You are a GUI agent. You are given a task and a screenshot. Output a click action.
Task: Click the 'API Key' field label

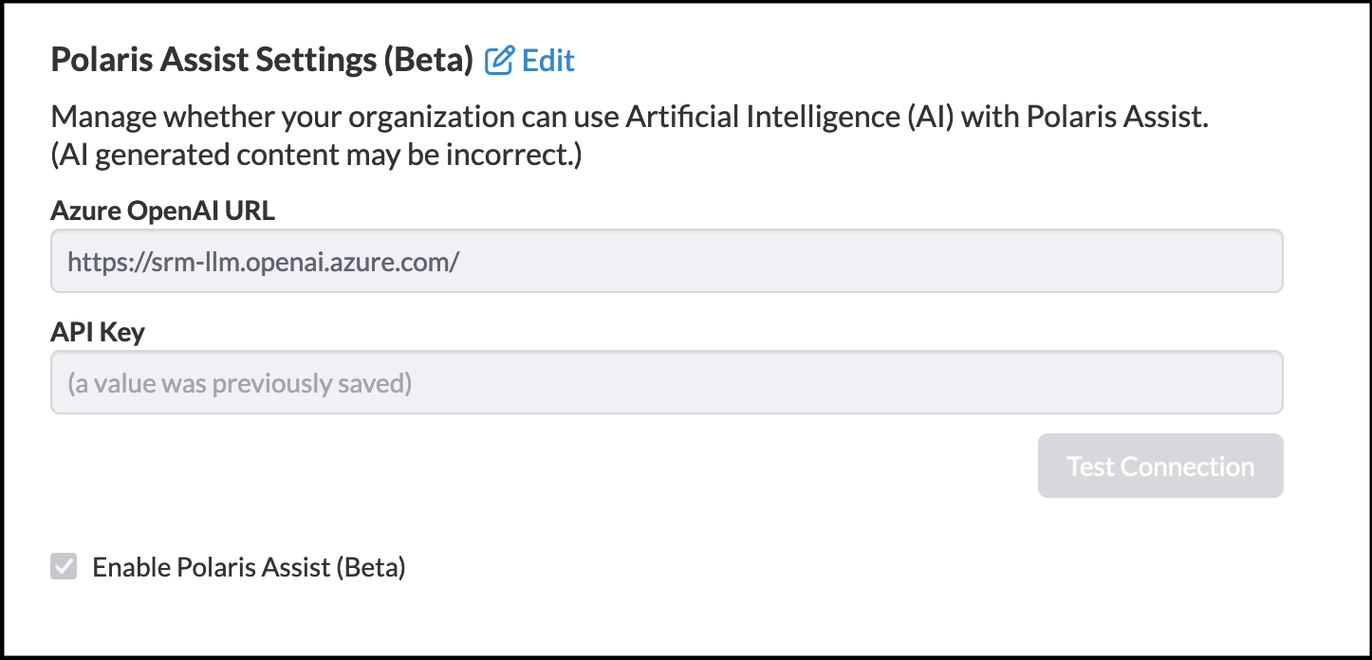pos(98,333)
